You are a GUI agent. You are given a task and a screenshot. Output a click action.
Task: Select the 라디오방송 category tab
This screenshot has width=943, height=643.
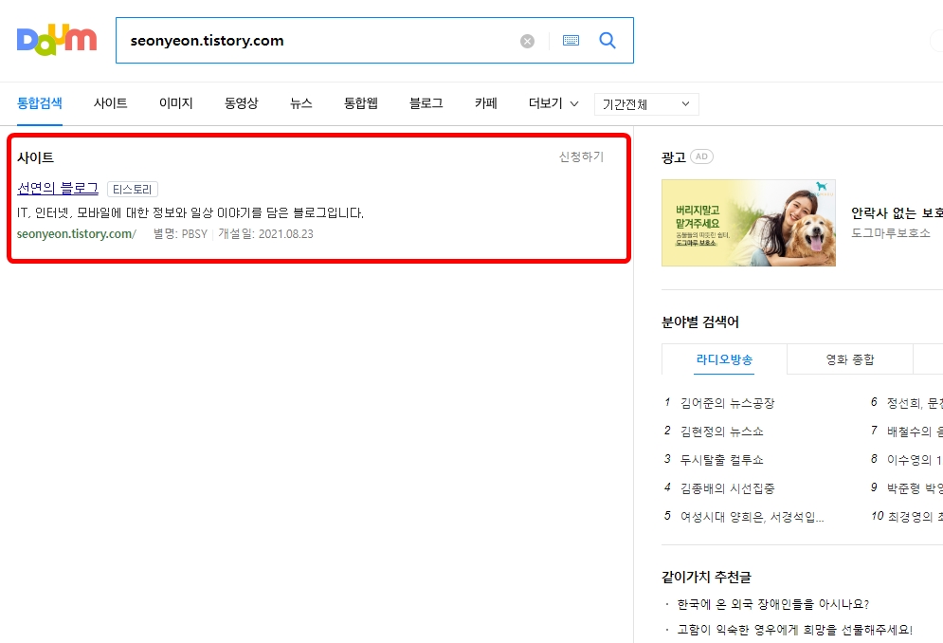[x=724, y=359]
